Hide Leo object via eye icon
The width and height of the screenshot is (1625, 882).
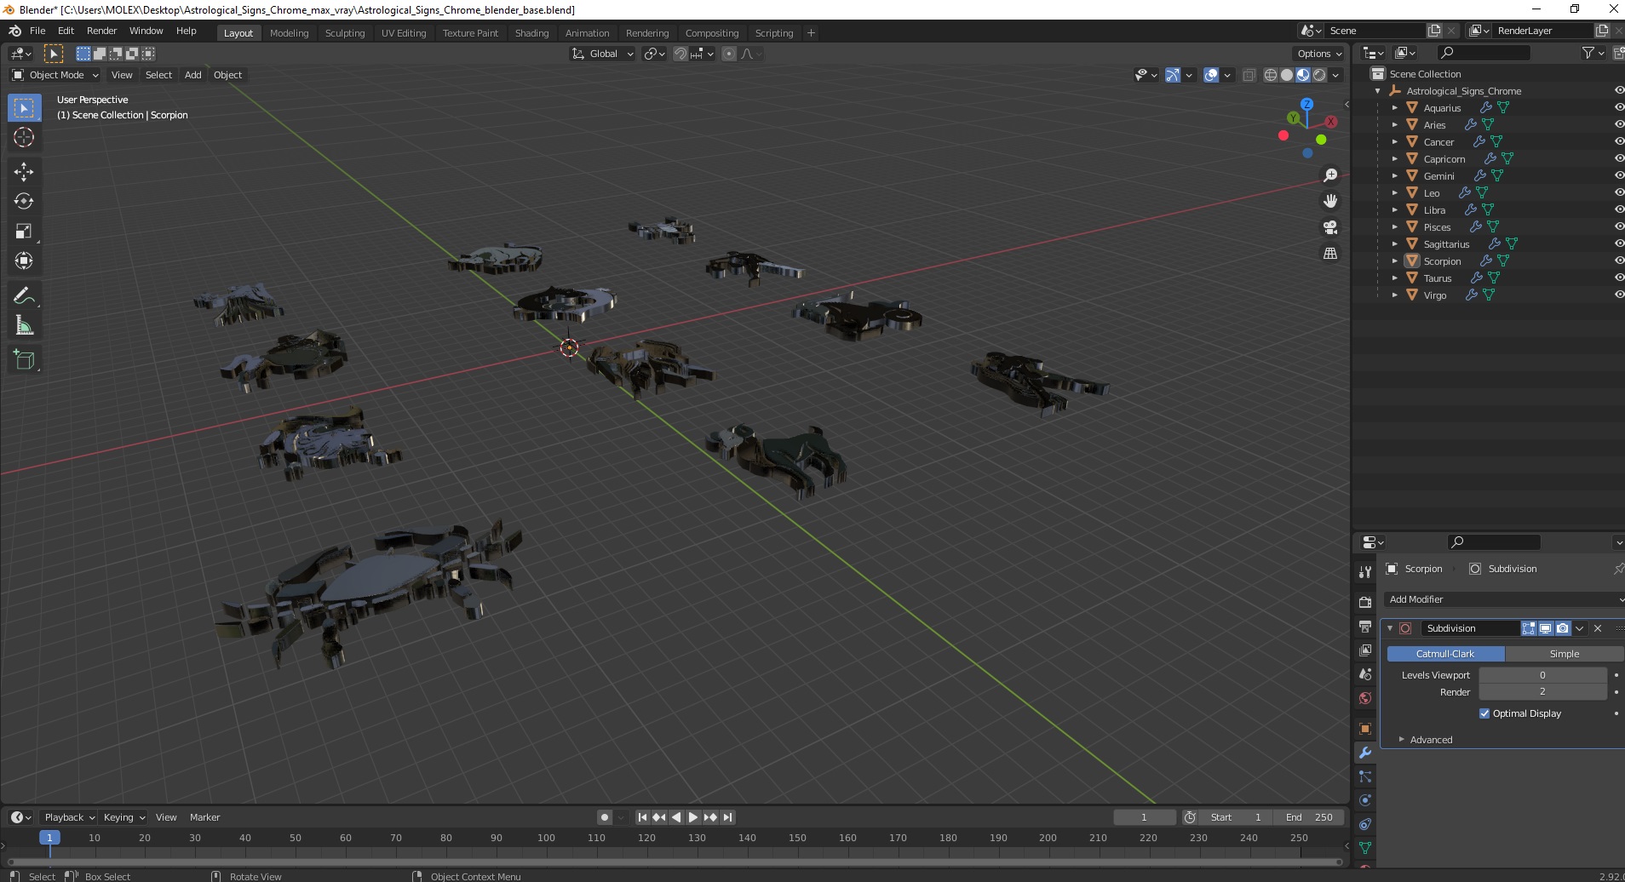(x=1619, y=192)
